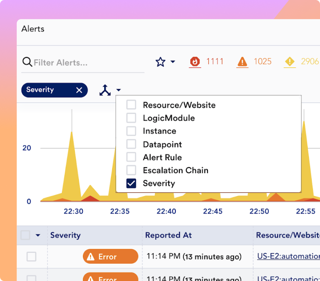Click the search magnifier icon
Image resolution: width=320 pixels, height=281 pixels.
point(27,62)
